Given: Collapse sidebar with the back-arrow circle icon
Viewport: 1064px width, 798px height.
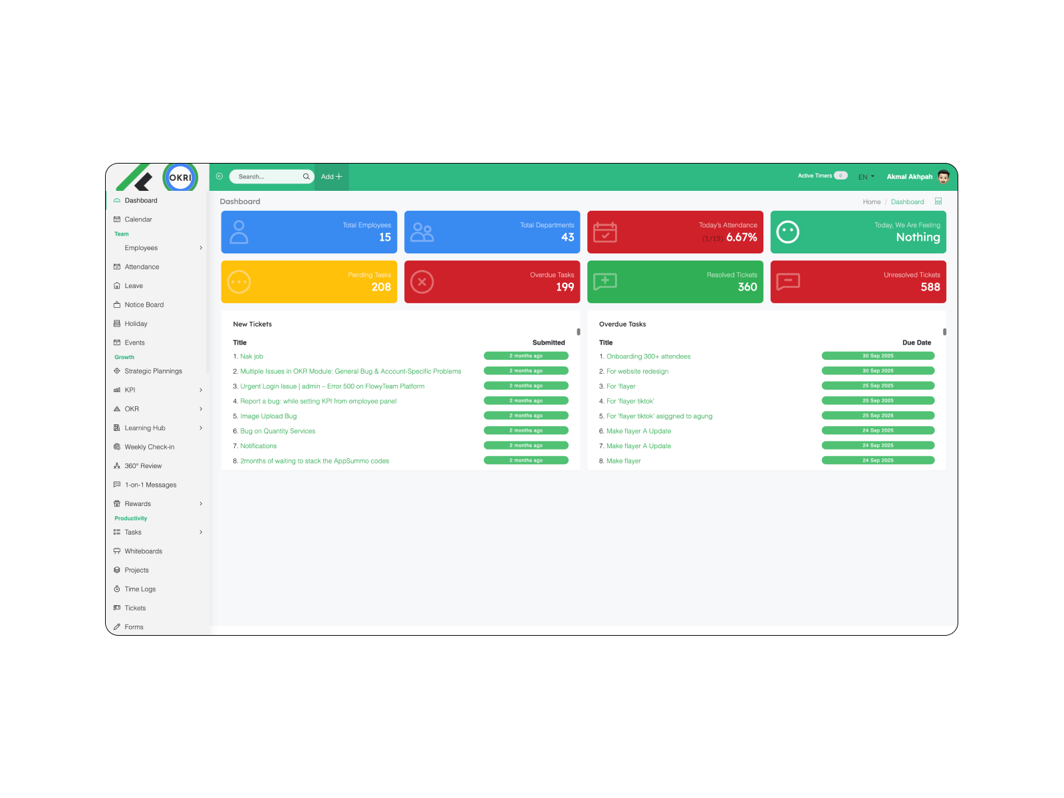Looking at the screenshot, I should point(219,176).
